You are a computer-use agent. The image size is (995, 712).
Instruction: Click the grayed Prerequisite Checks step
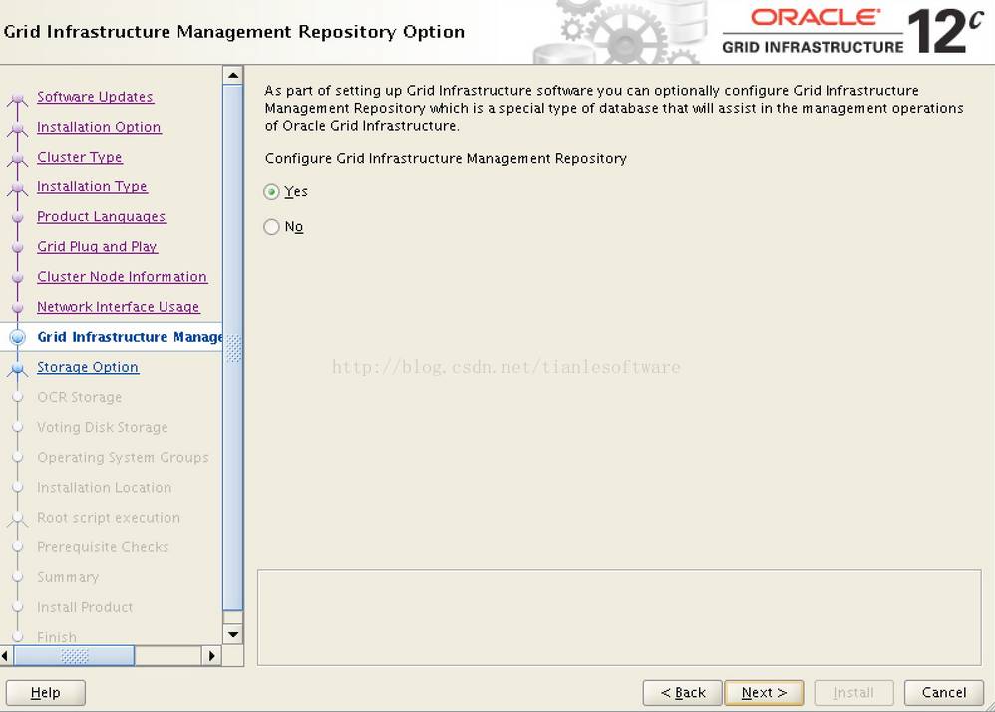(x=103, y=547)
